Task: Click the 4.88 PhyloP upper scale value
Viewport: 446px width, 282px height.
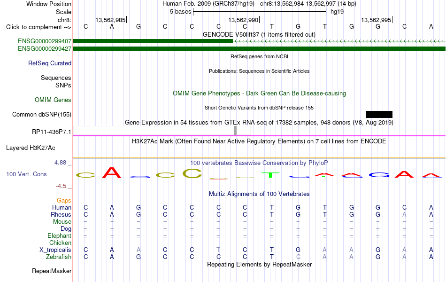Action: tap(60, 162)
